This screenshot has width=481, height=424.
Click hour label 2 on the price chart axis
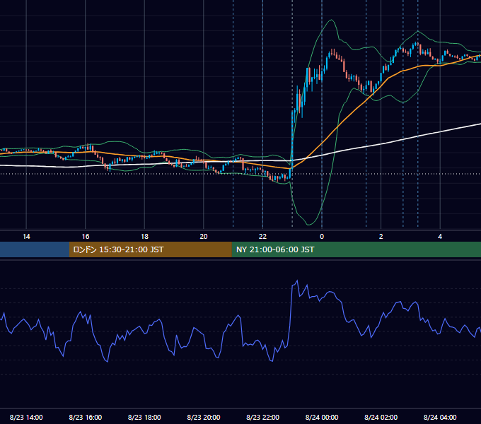pyautogui.click(x=381, y=237)
